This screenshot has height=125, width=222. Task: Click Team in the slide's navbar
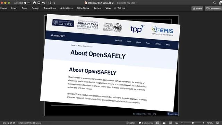(x=148, y=43)
